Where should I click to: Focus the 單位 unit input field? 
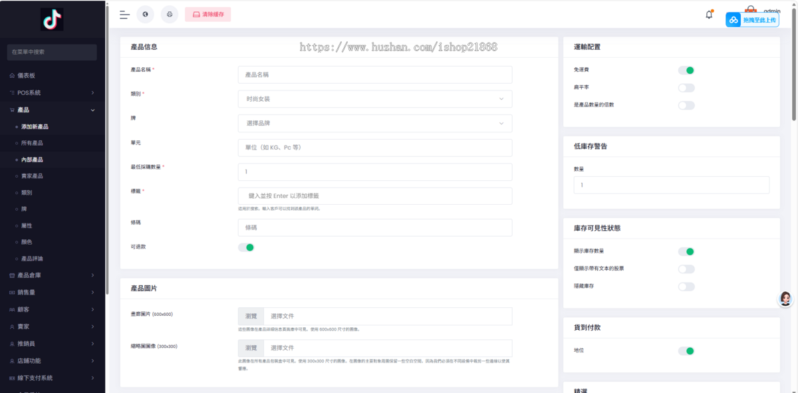[375, 148]
